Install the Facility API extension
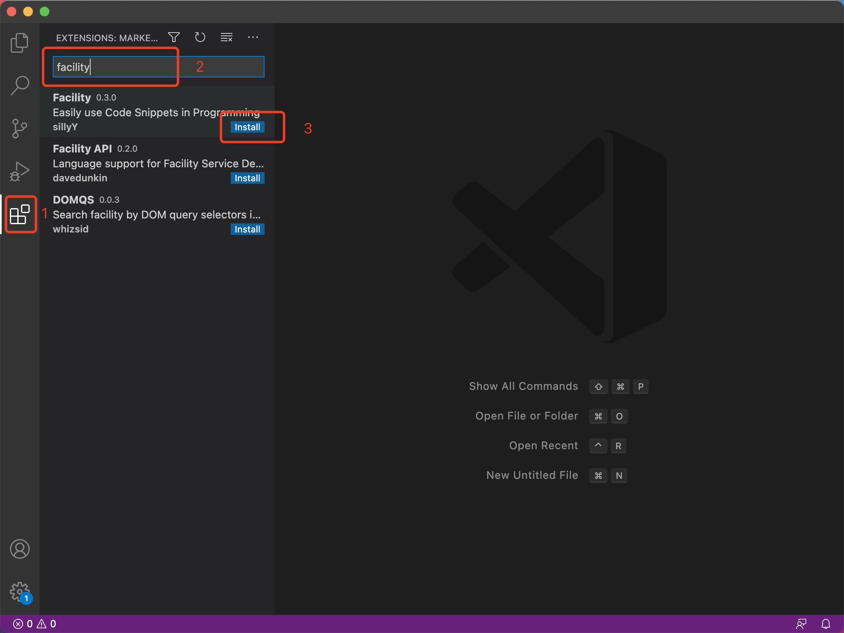 [x=247, y=178]
